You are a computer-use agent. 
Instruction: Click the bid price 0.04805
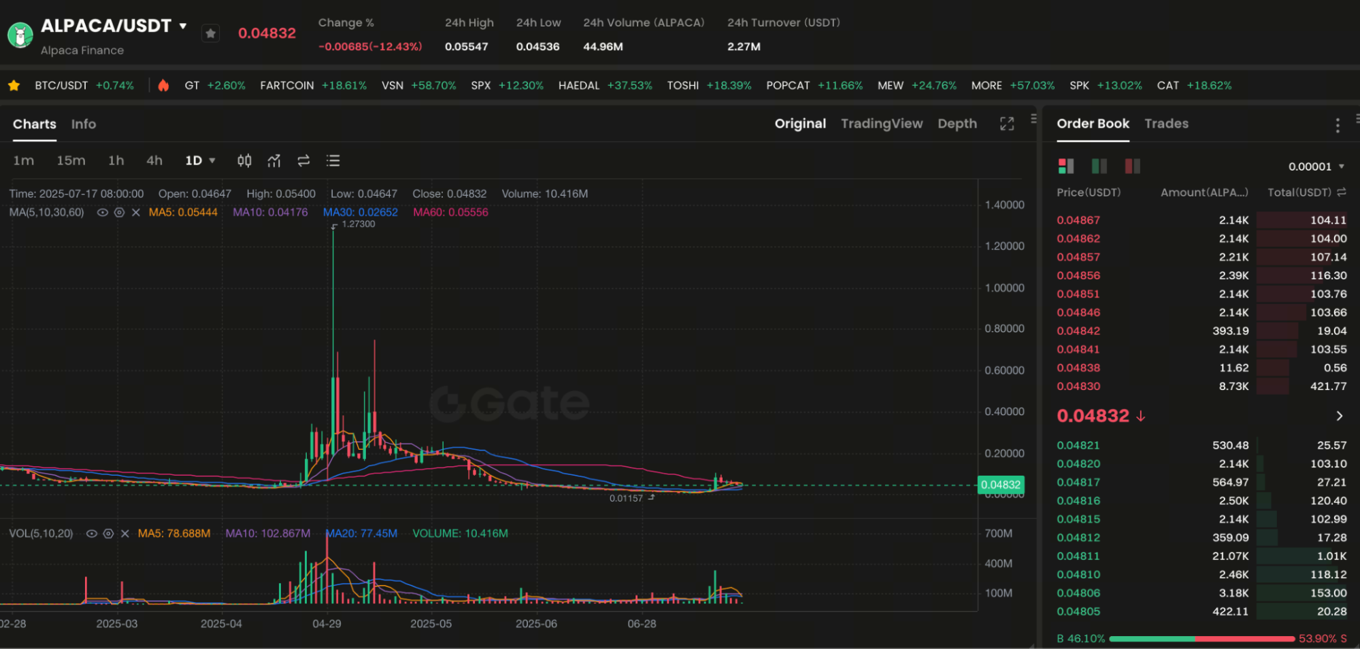[x=1078, y=612]
